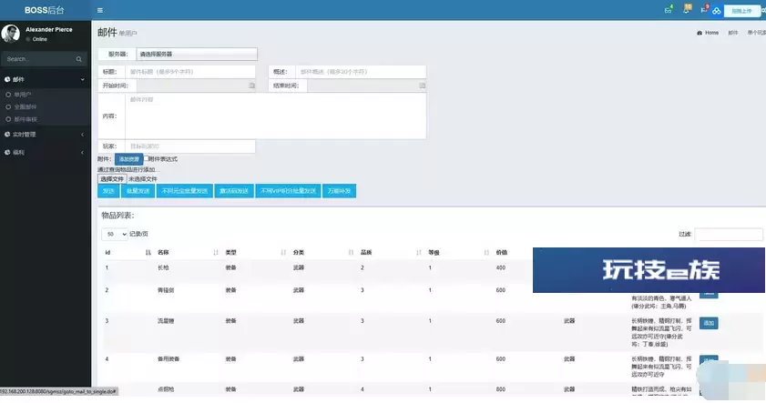Open the bell notifications icon
766x403 pixels.
coord(687,11)
